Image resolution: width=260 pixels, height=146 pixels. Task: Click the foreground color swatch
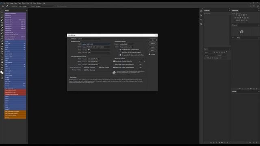1,72
